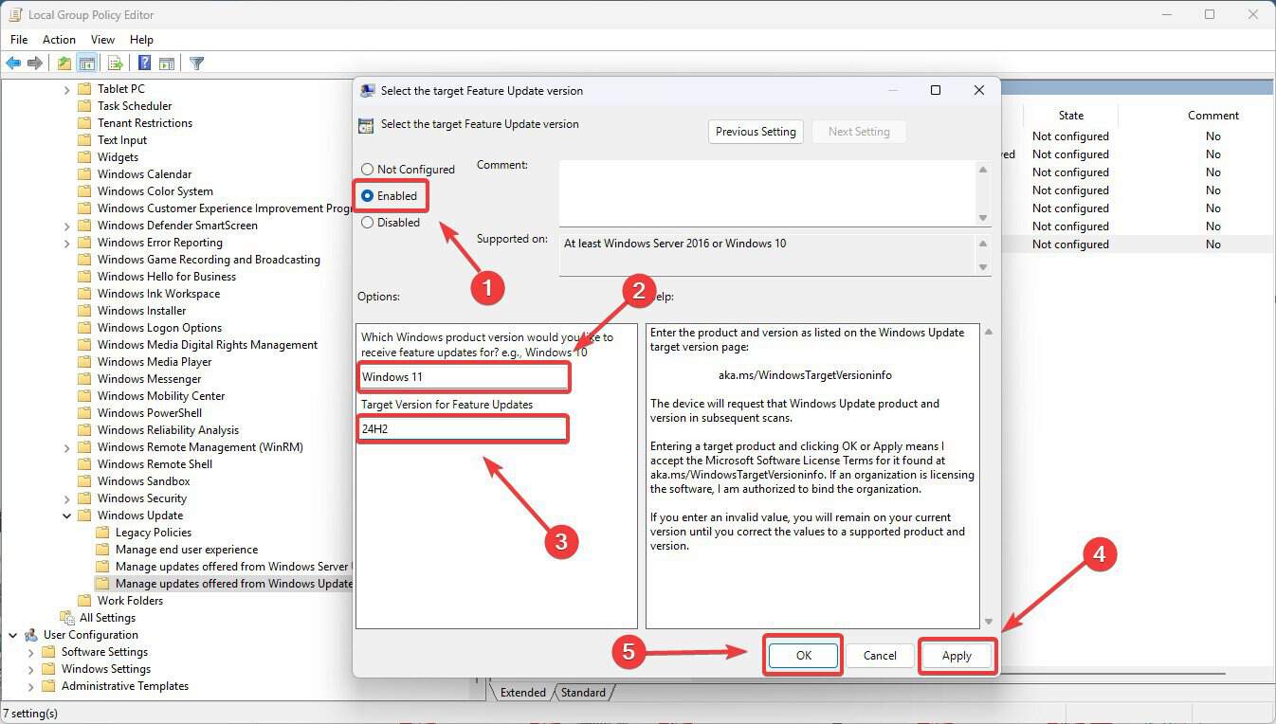The image size is (1276, 724).
Task: Click the Export List toolbar icon
Action: (x=116, y=63)
